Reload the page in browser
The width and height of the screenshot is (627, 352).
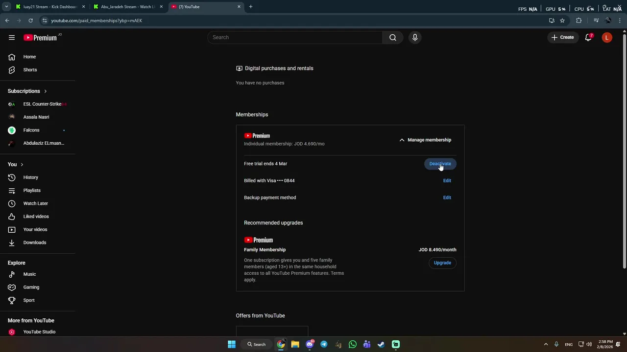click(30, 21)
